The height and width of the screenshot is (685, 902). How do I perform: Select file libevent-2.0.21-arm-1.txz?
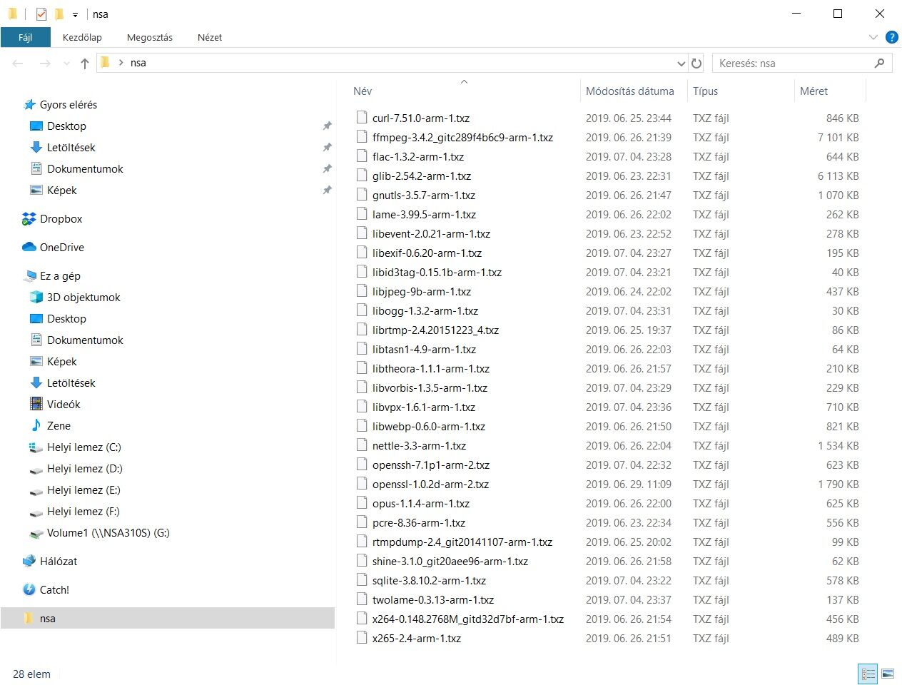[431, 234]
